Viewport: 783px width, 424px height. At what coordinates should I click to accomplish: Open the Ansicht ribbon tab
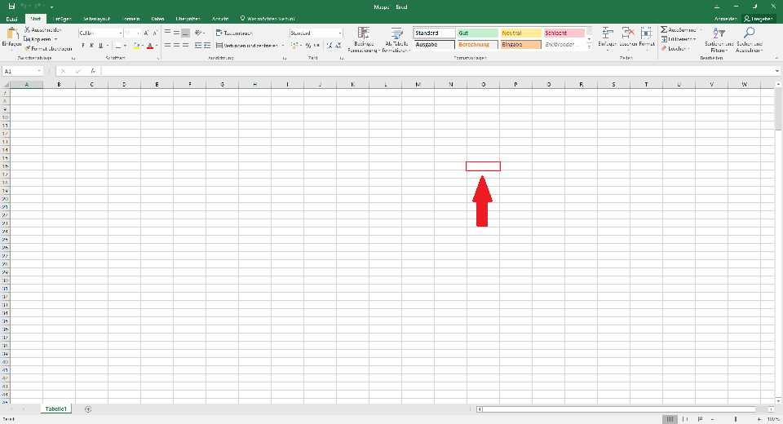[220, 19]
